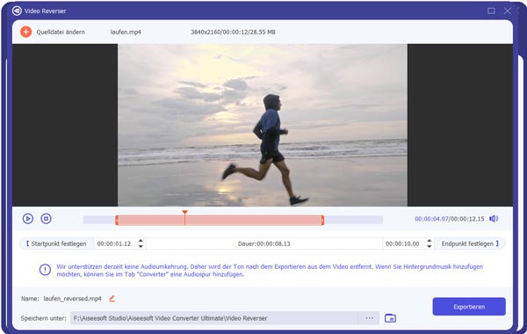Increase end time with up arrow

pyautogui.click(x=430, y=241)
